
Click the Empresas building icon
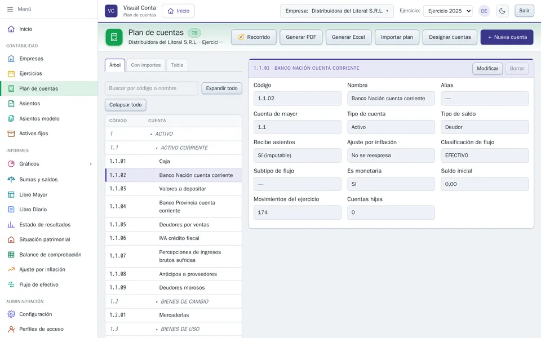point(11,59)
